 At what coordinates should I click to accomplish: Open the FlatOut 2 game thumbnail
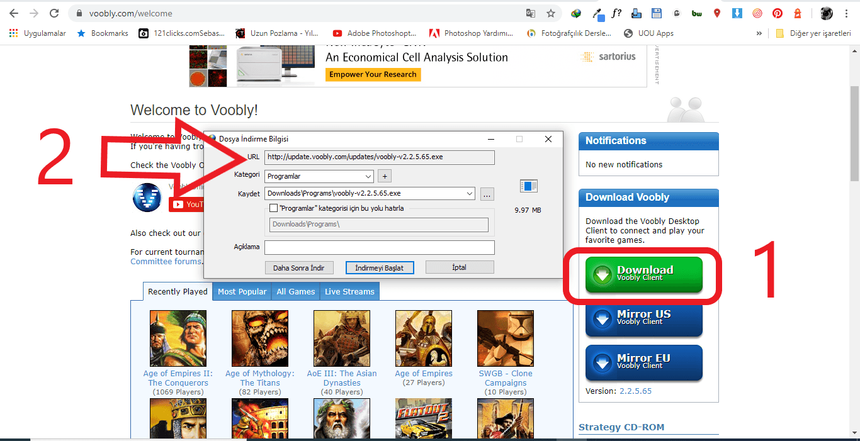click(x=424, y=418)
